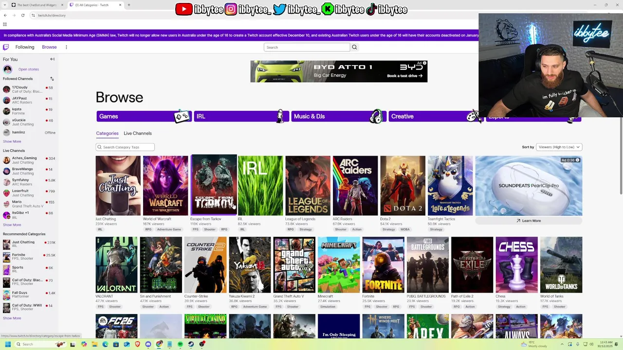Open the Escape from Tarkov cover

tap(213, 185)
